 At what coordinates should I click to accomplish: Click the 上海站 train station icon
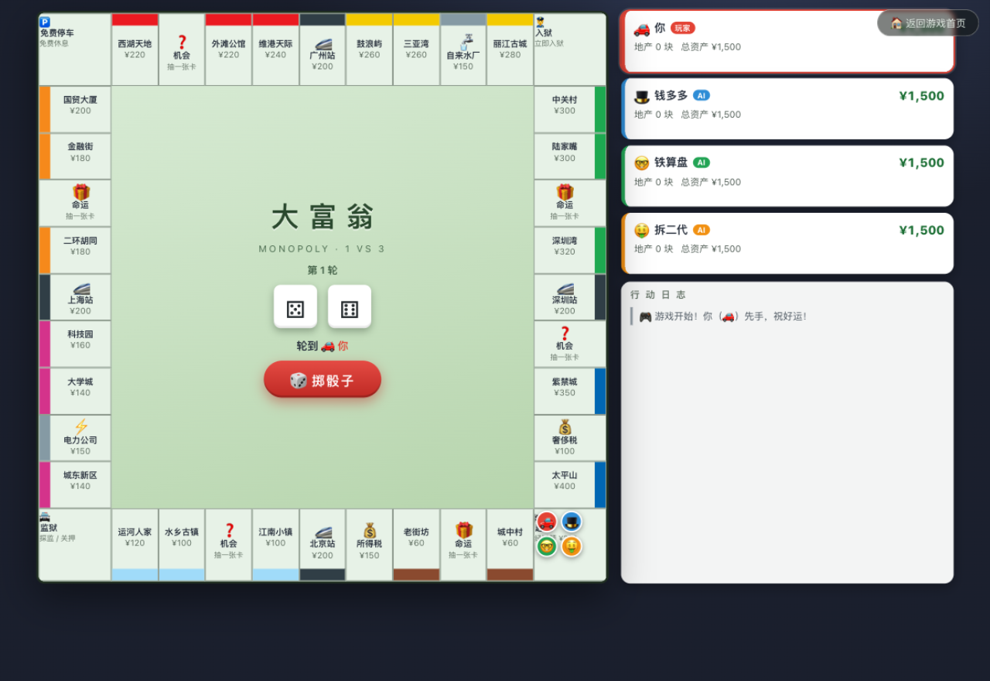point(81,288)
